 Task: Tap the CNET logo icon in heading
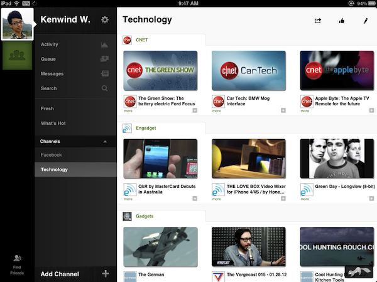(x=127, y=40)
